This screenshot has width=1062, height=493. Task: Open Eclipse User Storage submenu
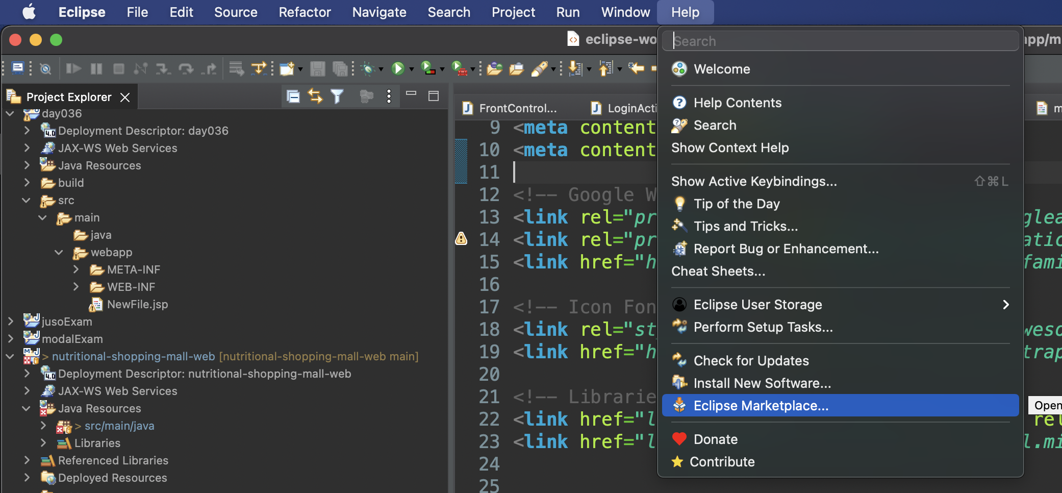pos(840,305)
